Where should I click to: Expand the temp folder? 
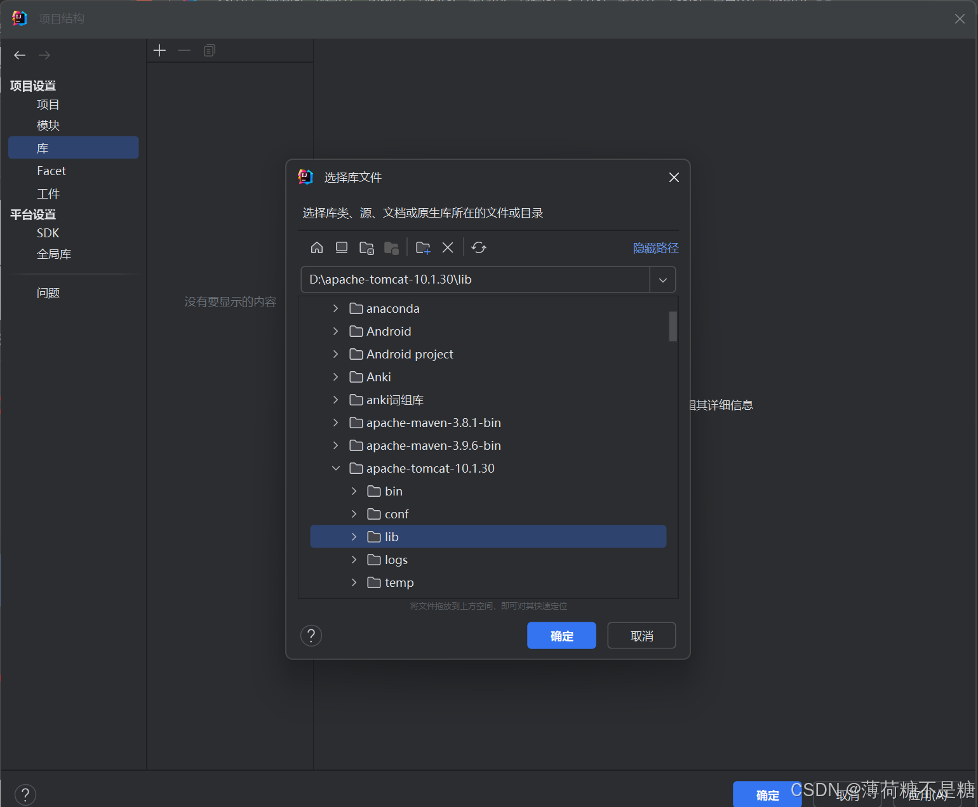click(354, 582)
